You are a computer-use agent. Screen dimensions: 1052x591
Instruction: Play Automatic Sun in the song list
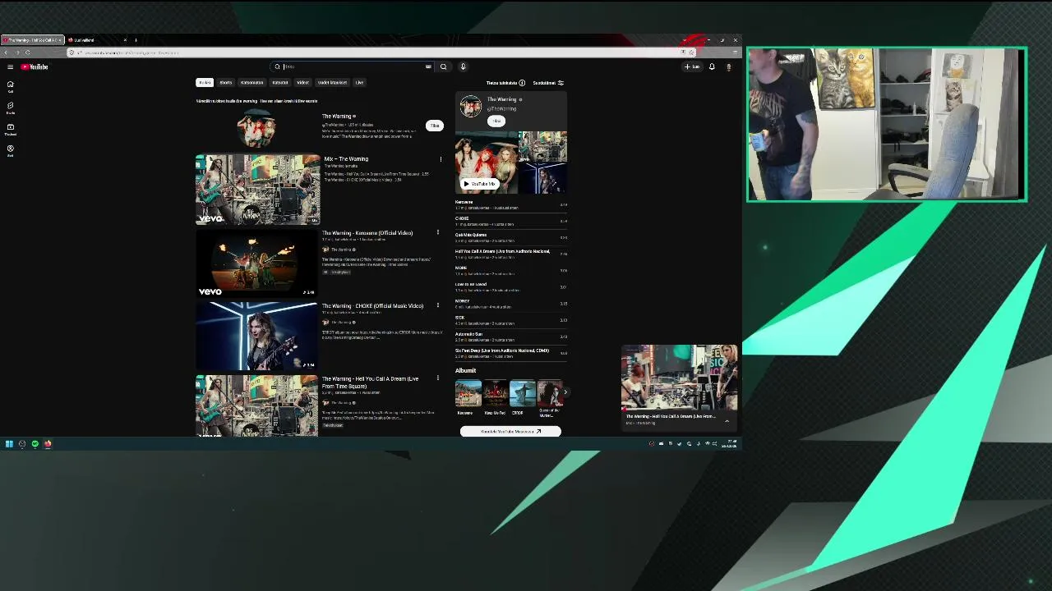coord(510,337)
